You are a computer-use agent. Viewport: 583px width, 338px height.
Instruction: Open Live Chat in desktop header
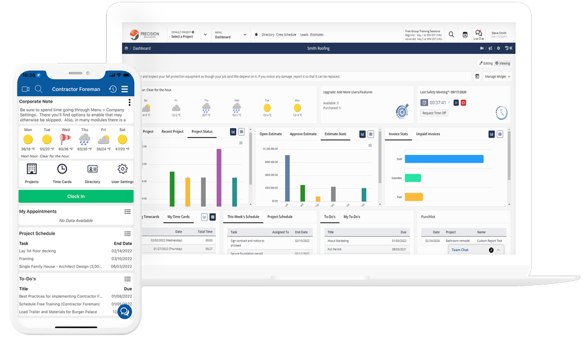[479, 35]
